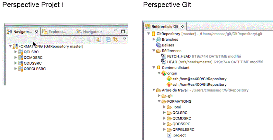Click the .git folder icon
Image resolution: width=273 pixels, height=140 pixels.
164,96
